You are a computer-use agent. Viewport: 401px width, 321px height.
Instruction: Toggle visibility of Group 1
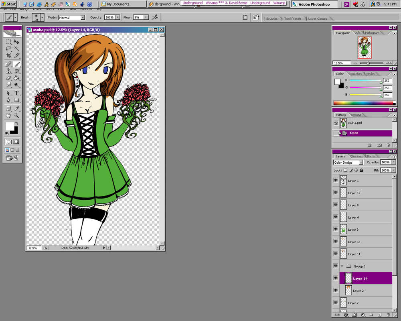[x=336, y=266]
